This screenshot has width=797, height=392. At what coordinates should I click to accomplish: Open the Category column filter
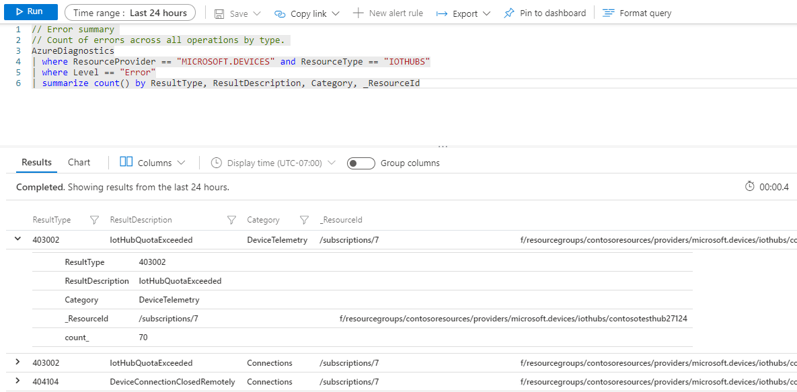point(304,220)
